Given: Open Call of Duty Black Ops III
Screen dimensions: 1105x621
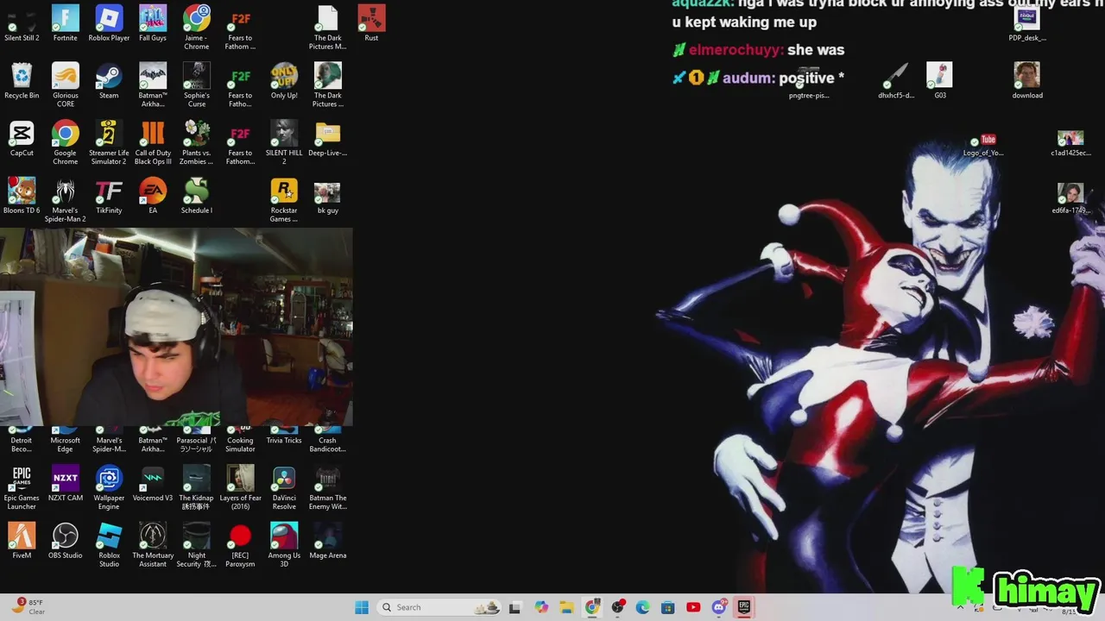Looking at the screenshot, I should click(153, 143).
